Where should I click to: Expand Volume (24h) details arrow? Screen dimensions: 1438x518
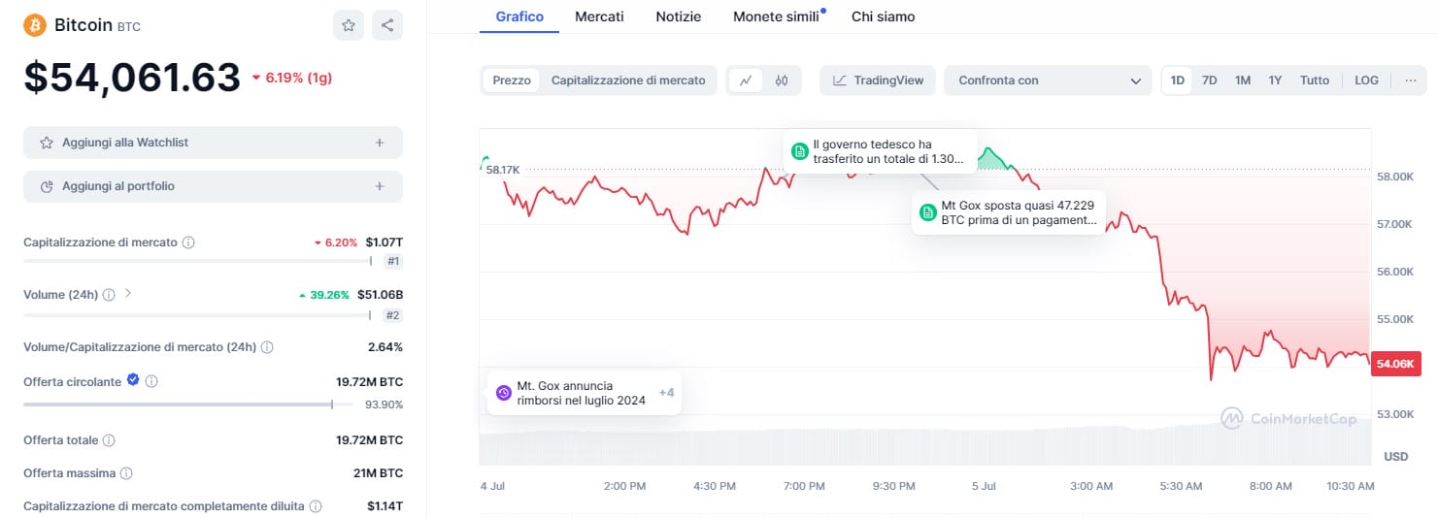point(128,293)
